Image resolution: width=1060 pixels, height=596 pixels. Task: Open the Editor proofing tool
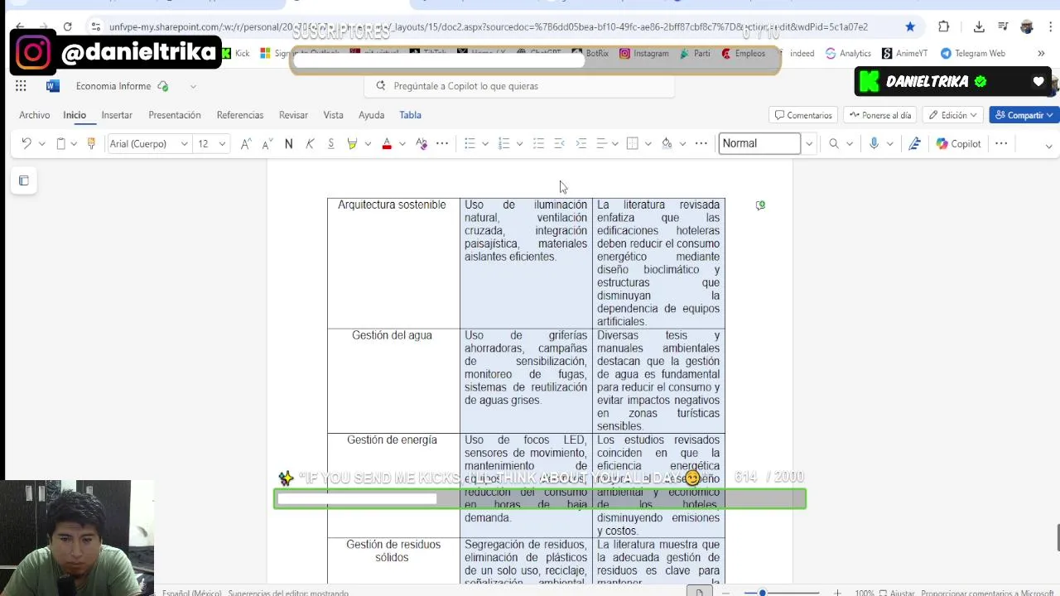pyautogui.click(x=914, y=144)
